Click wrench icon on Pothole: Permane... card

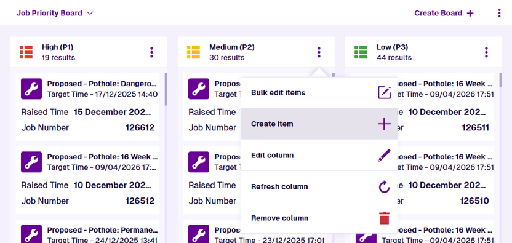pyautogui.click(x=31, y=234)
